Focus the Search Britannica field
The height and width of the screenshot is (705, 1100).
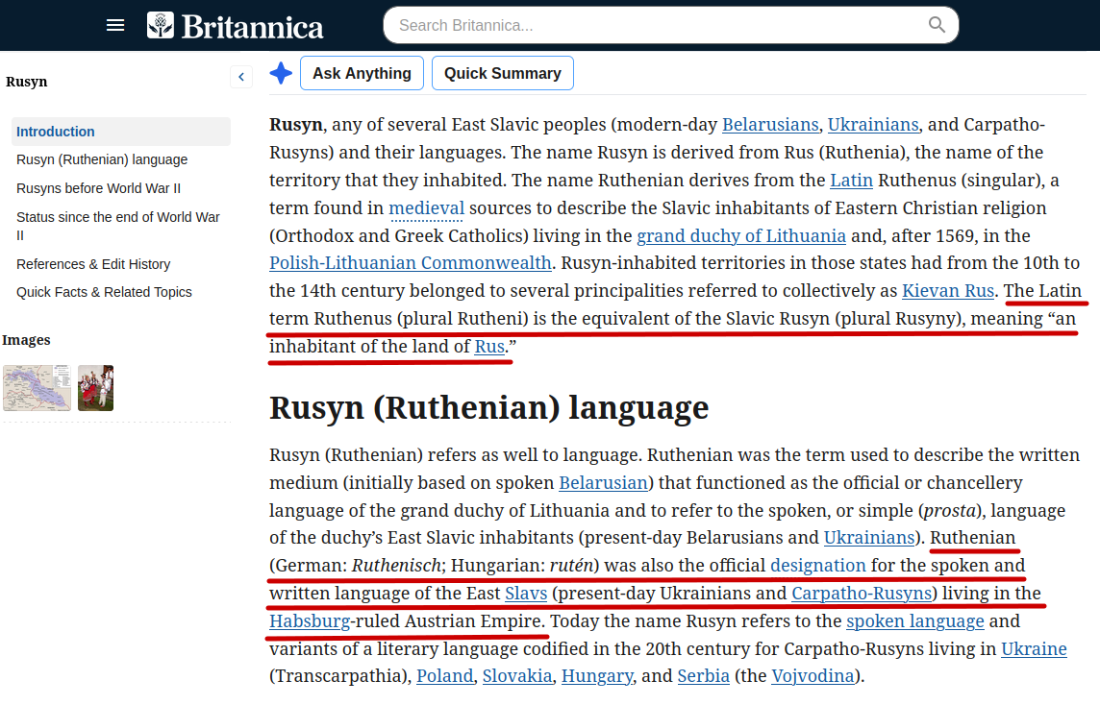[x=670, y=25]
